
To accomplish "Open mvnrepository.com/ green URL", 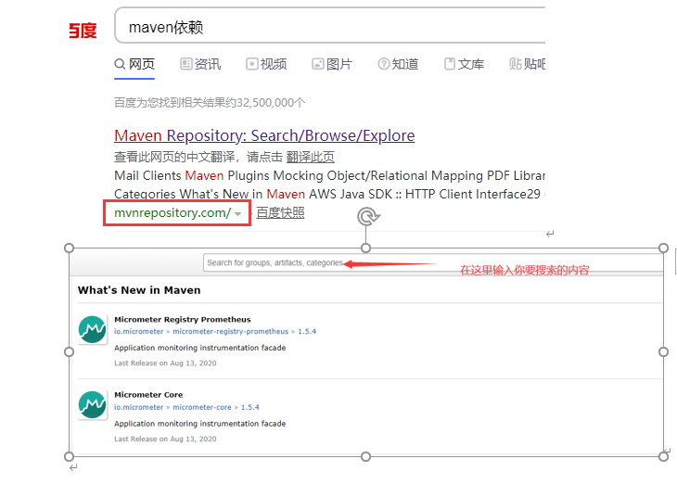I will click(172, 213).
